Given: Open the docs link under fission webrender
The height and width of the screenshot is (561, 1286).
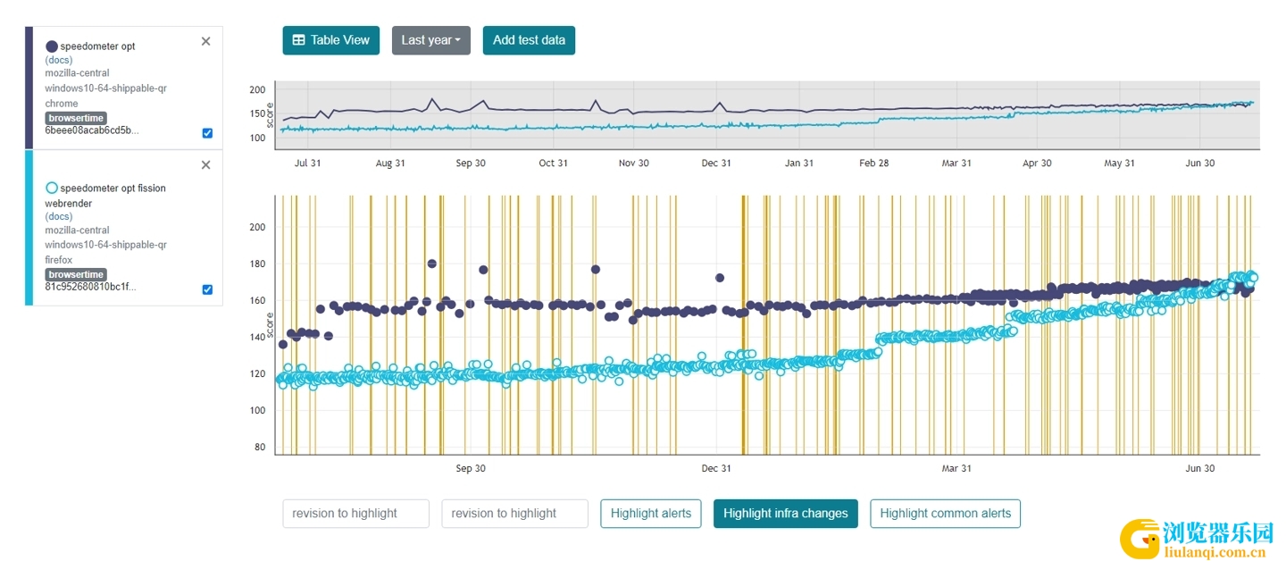Looking at the screenshot, I should 59,216.
